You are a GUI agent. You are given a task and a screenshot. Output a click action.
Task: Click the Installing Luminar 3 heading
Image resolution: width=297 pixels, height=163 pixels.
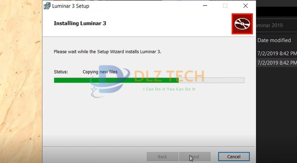tap(80, 23)
